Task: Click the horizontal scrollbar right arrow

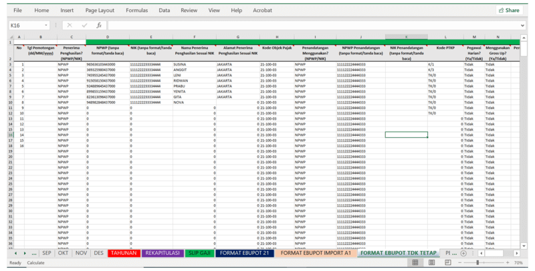Action: click(x=517, y=253)
